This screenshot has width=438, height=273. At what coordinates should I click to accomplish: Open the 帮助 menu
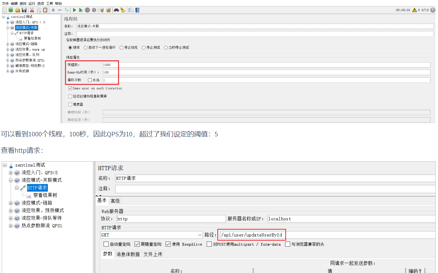[x=59, y=3]
